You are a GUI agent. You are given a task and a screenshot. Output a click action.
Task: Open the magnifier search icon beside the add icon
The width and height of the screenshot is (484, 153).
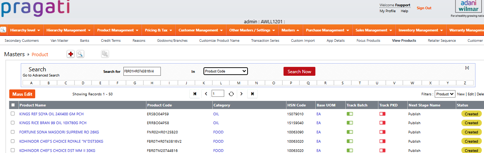[x=80, y=54]
